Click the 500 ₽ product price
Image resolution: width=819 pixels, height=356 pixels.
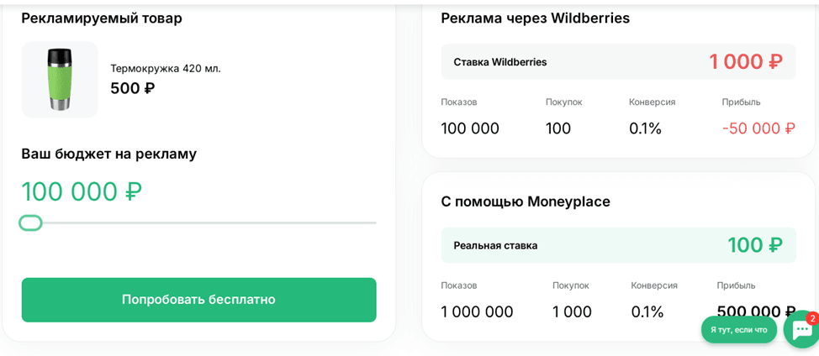point(133,88)
